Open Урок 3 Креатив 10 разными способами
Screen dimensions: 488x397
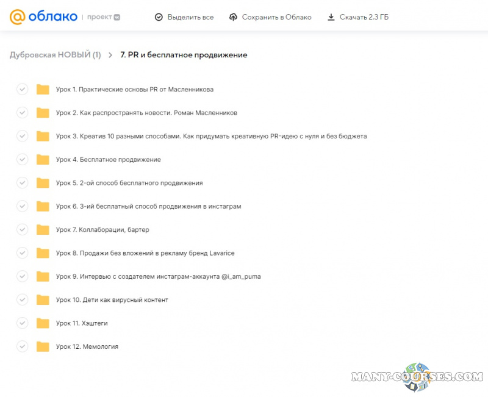pyautogui.click(x=211, y=137)
